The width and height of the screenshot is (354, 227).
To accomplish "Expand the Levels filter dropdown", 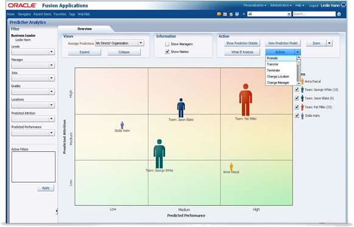I will click(x=33, y=52).
